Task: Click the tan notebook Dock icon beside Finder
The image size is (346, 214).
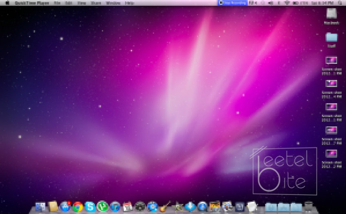Action: pyautogui.click(x=53, y=207)
